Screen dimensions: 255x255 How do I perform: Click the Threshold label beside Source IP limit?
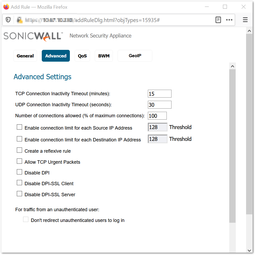click(180, 127)
